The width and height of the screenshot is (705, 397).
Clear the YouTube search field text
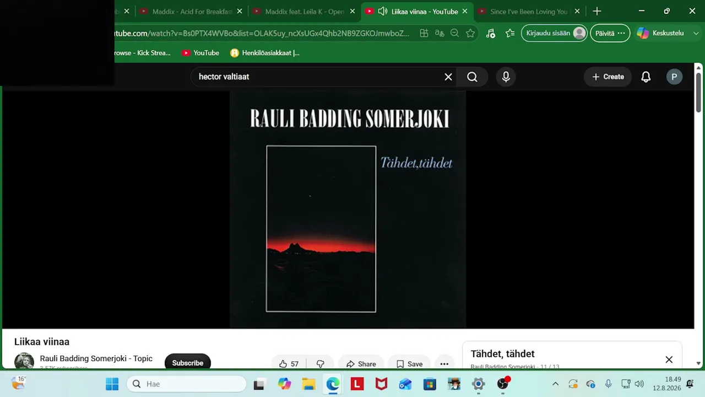(x=448, y=77)
